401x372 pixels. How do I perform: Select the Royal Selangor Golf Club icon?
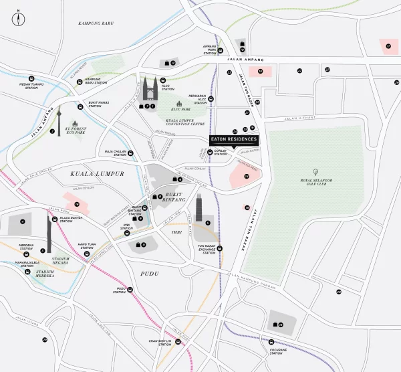click(x=315, y=172)
